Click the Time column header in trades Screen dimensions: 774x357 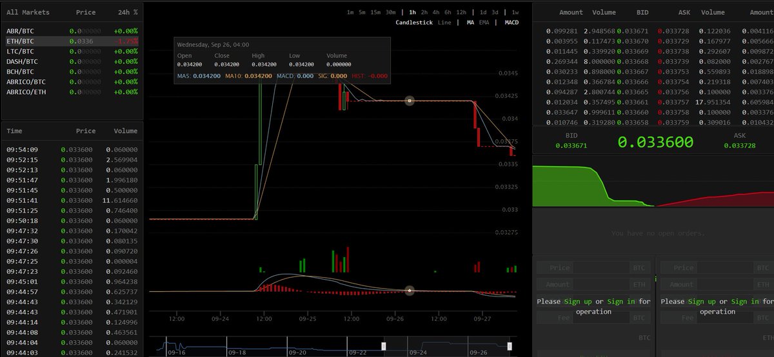point(14,131)
